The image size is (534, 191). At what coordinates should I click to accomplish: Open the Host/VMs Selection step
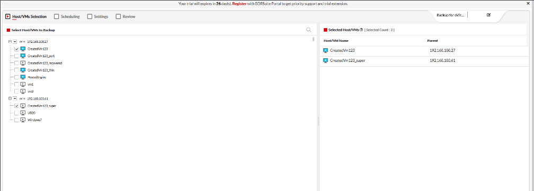pyautogui.click(x=26, y=16)
